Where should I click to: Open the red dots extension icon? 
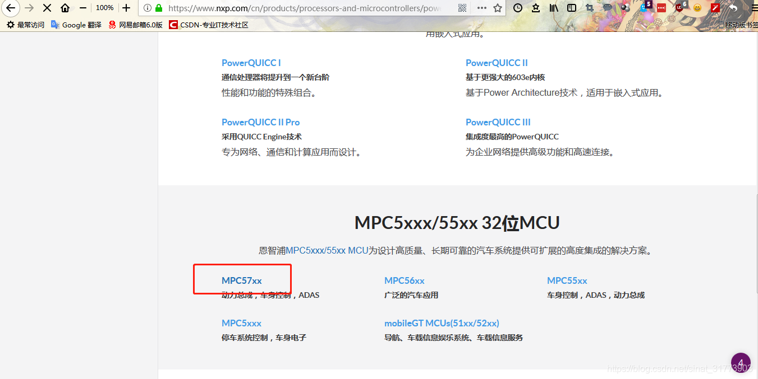(661, 8)
